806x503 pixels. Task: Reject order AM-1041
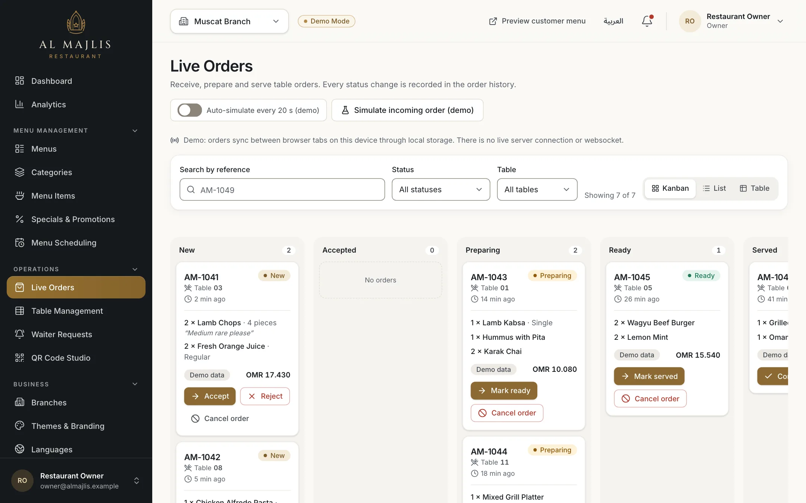click(x=265, y=396)
